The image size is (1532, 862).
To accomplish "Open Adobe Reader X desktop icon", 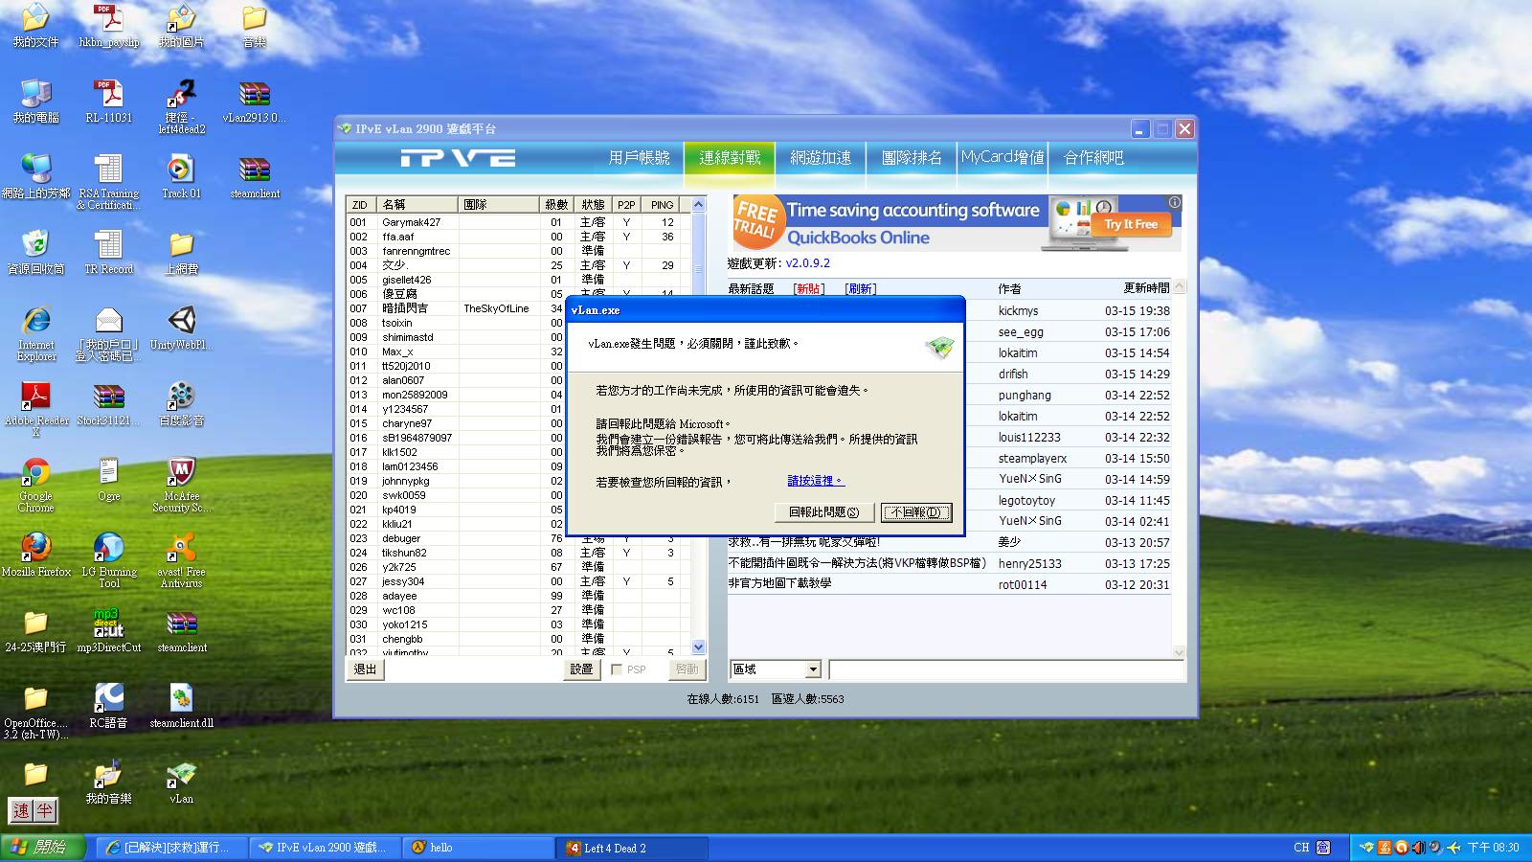I will 36,397.
